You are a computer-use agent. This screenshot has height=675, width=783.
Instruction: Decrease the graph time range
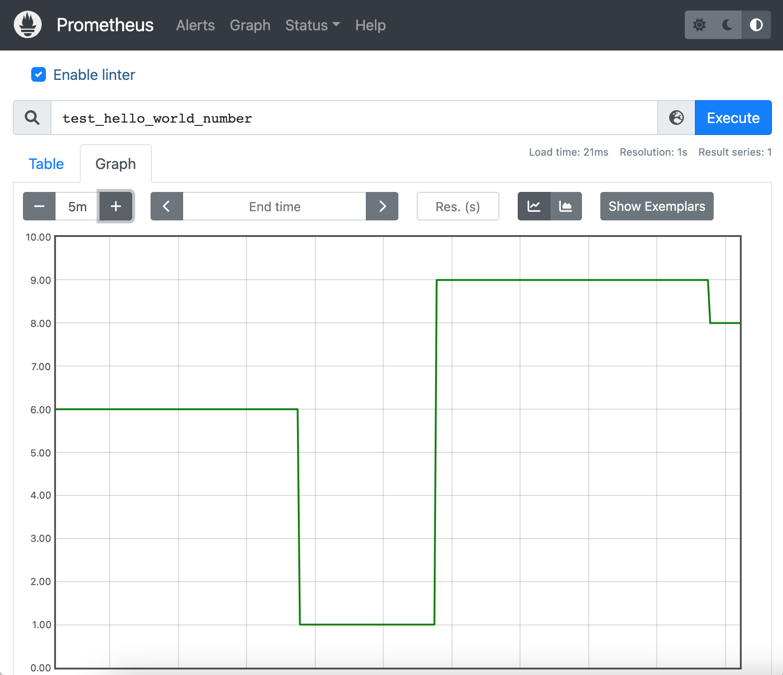tap(39, 206)
